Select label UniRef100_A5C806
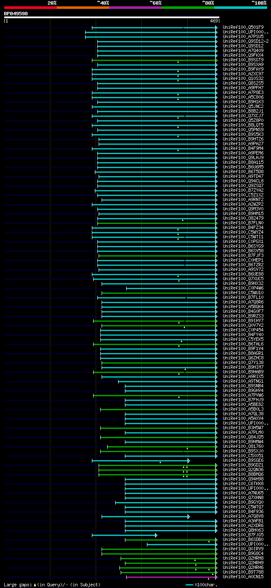 click(243, 97)
